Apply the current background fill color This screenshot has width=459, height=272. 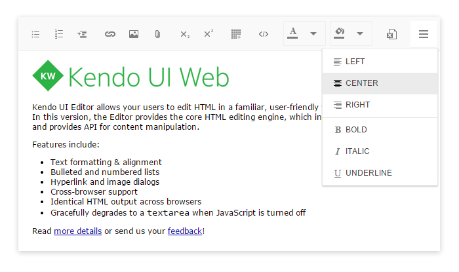pos(339,33)
